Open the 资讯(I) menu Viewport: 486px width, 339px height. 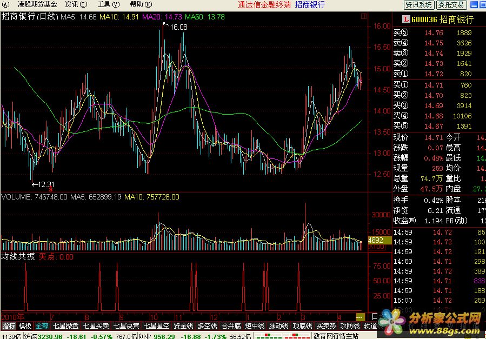pyautogui.click(x=76, y=4)
